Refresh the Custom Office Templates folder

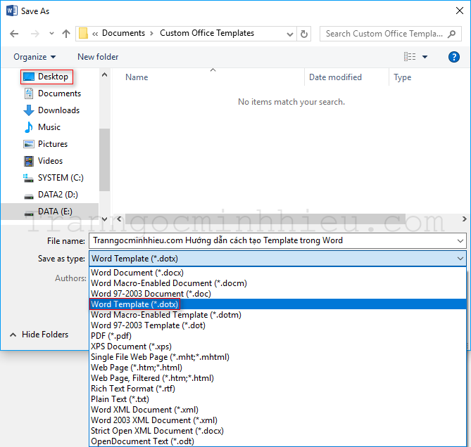pos(304,34)
